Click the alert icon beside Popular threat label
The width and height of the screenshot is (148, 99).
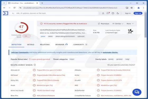click(x=30, y=59)
